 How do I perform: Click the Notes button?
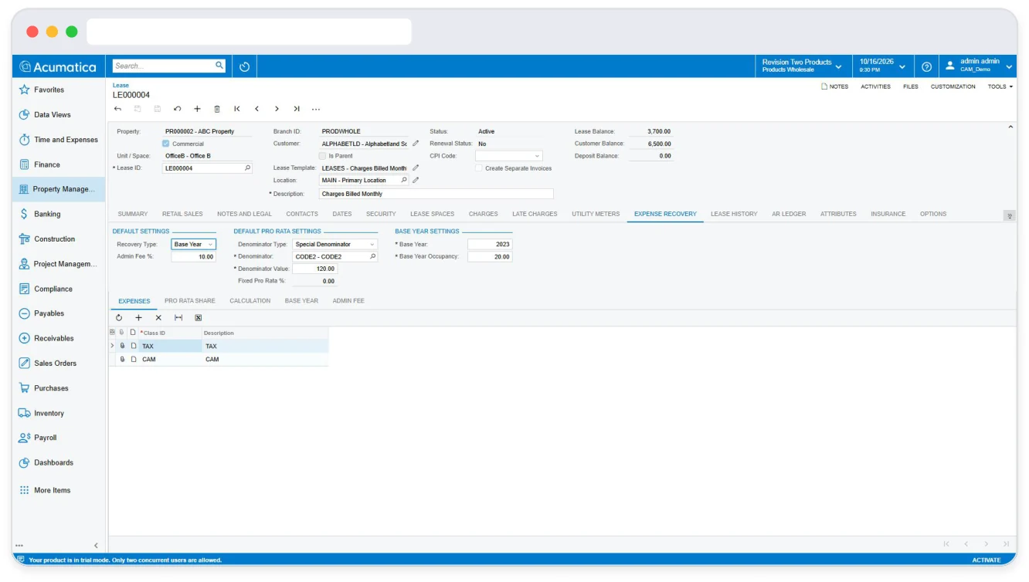[x=835, y=86]
